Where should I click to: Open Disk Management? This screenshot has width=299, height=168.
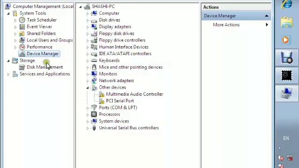coord(45,67)
